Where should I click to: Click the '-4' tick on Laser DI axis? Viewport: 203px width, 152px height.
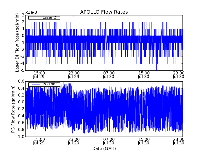pos(22,64)
